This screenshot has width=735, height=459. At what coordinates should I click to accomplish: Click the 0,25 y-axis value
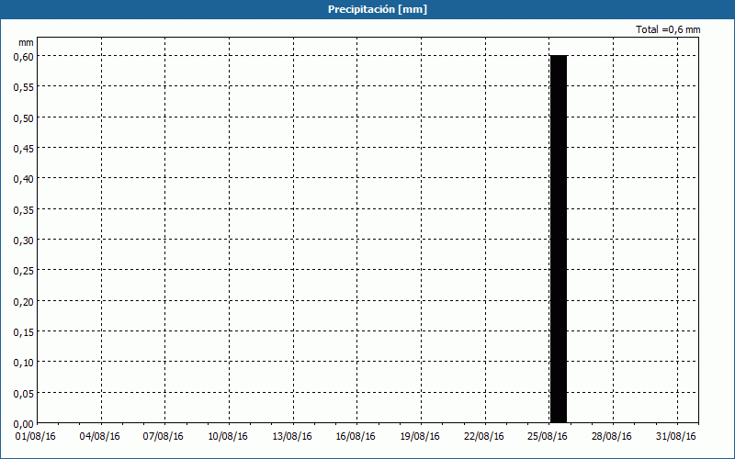pos(24,271)
